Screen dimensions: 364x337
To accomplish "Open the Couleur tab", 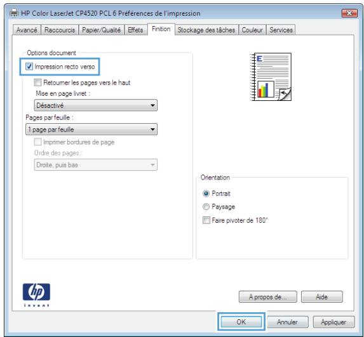I will pyautogui.click(x=252, y=30).
